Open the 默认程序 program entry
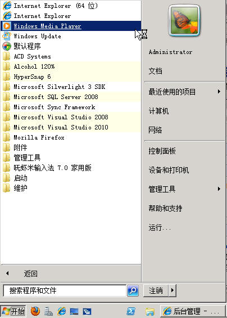 tap(71, 46)
